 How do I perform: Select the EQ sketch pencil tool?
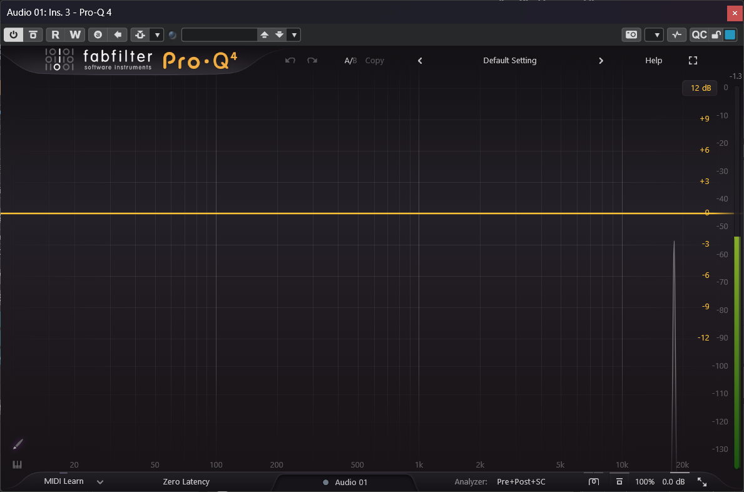click(x=17, y=444)
